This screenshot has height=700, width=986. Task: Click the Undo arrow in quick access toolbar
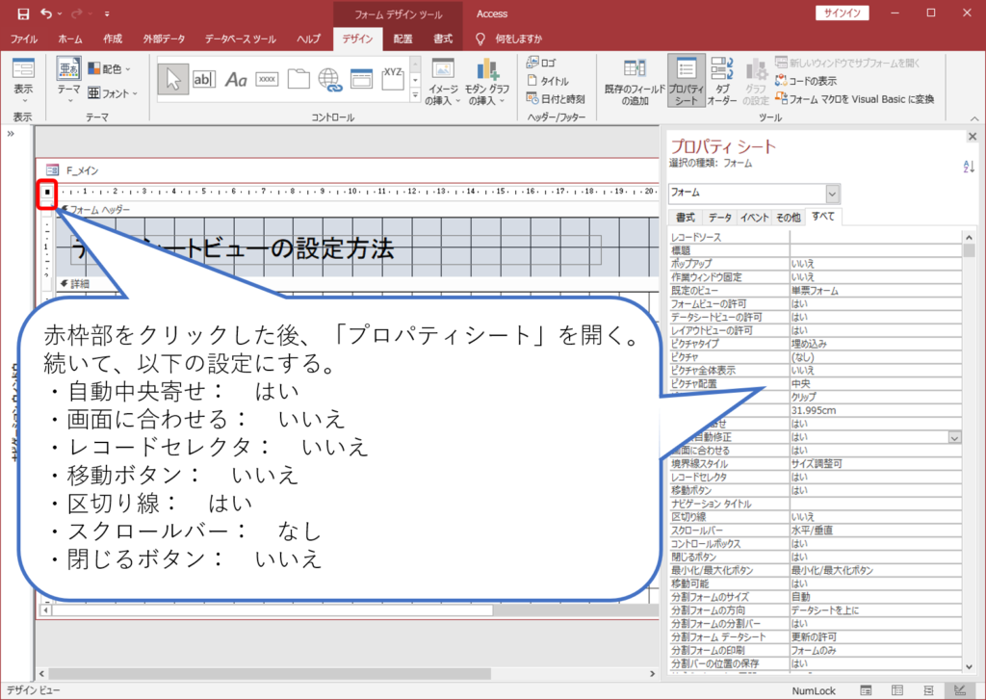click(x=46, y=13)
